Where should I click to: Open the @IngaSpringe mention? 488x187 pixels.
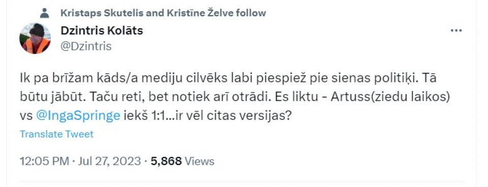point(78,116)
